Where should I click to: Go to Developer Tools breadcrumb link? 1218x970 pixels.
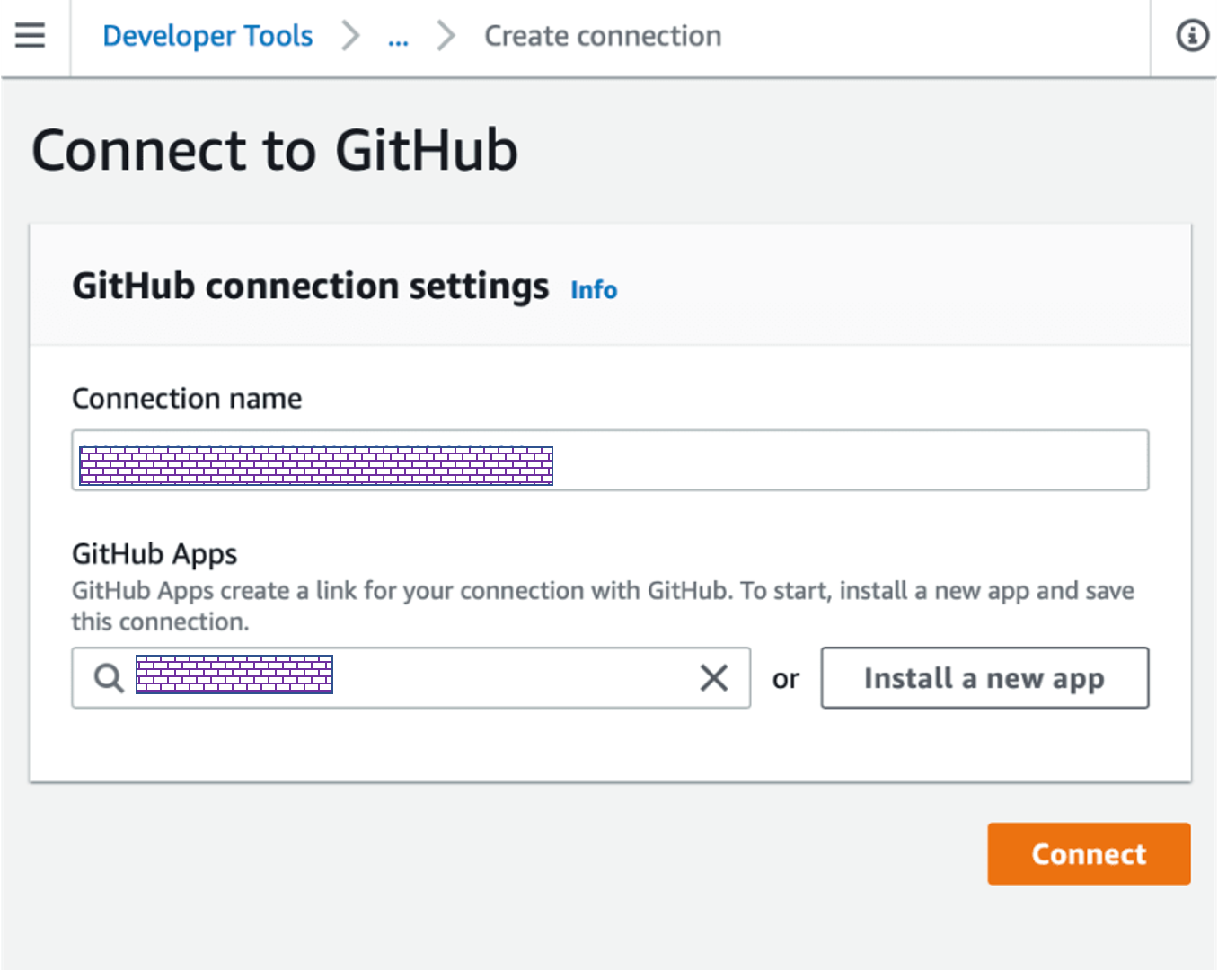click(207, 36)
